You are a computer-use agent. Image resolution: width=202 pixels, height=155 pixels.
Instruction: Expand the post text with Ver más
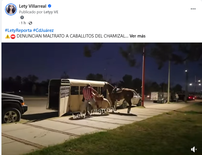137,36
